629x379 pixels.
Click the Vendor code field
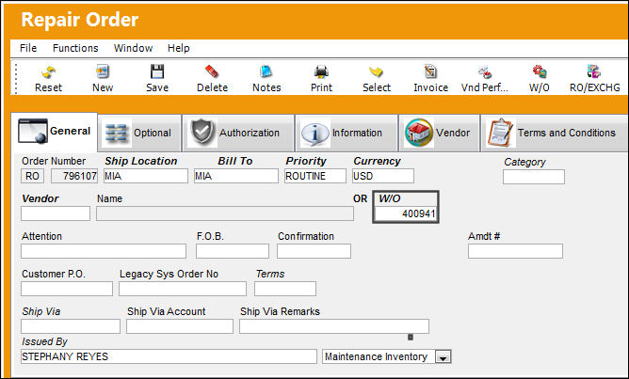pyautogui.click(x=56, y=213)
